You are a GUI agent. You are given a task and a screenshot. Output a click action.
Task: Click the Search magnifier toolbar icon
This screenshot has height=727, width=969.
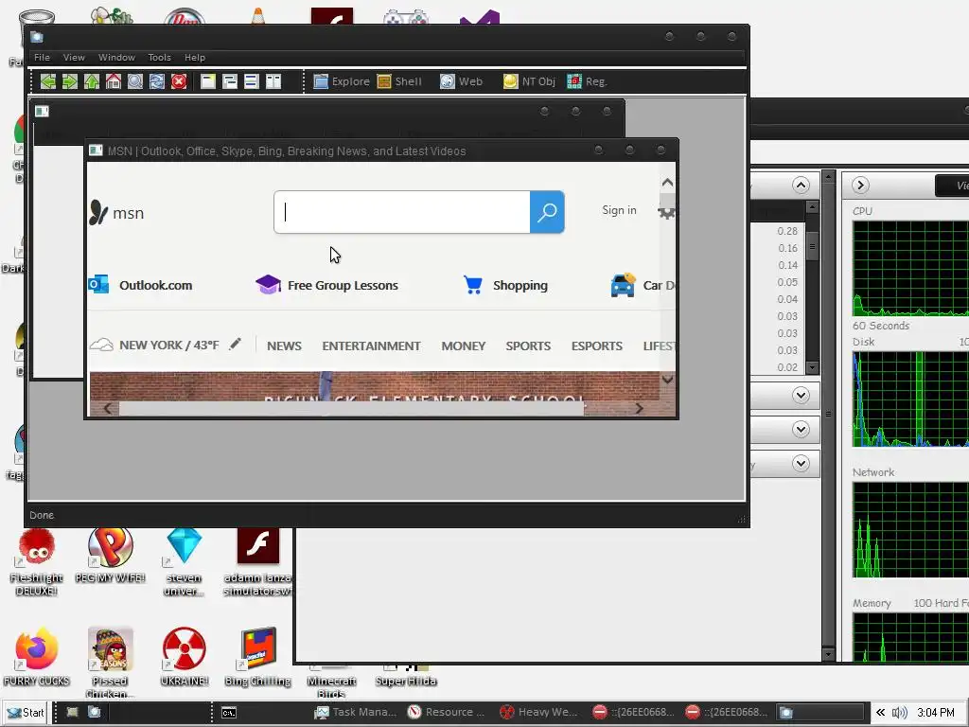pos(135,81)
